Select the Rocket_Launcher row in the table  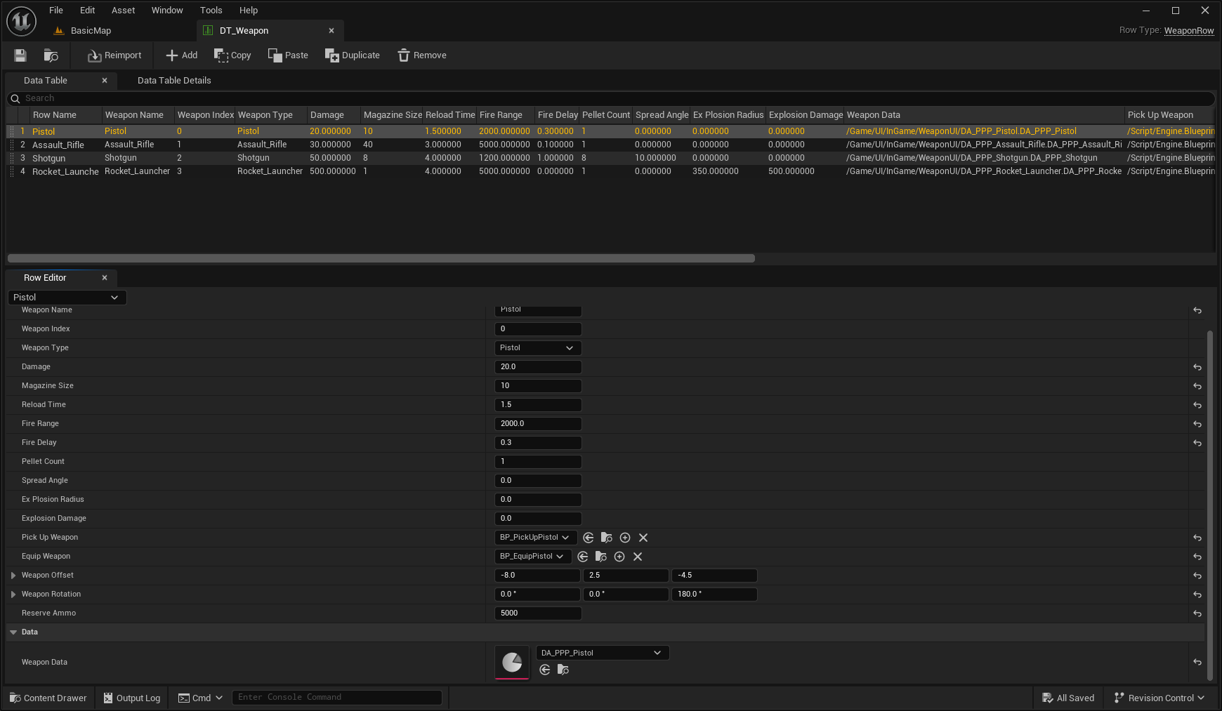click(611, 171)
